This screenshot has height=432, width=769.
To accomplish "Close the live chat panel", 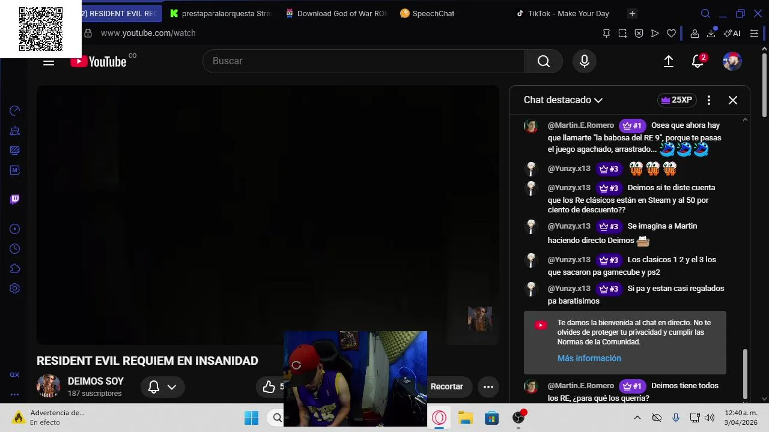I will (x=733, y=100).
